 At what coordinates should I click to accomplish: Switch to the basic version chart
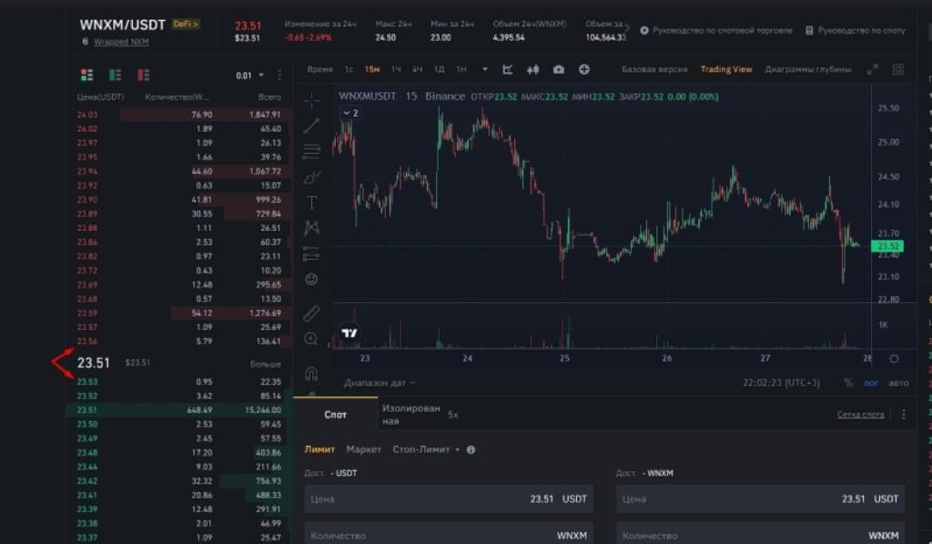click(x=654, y=69)
